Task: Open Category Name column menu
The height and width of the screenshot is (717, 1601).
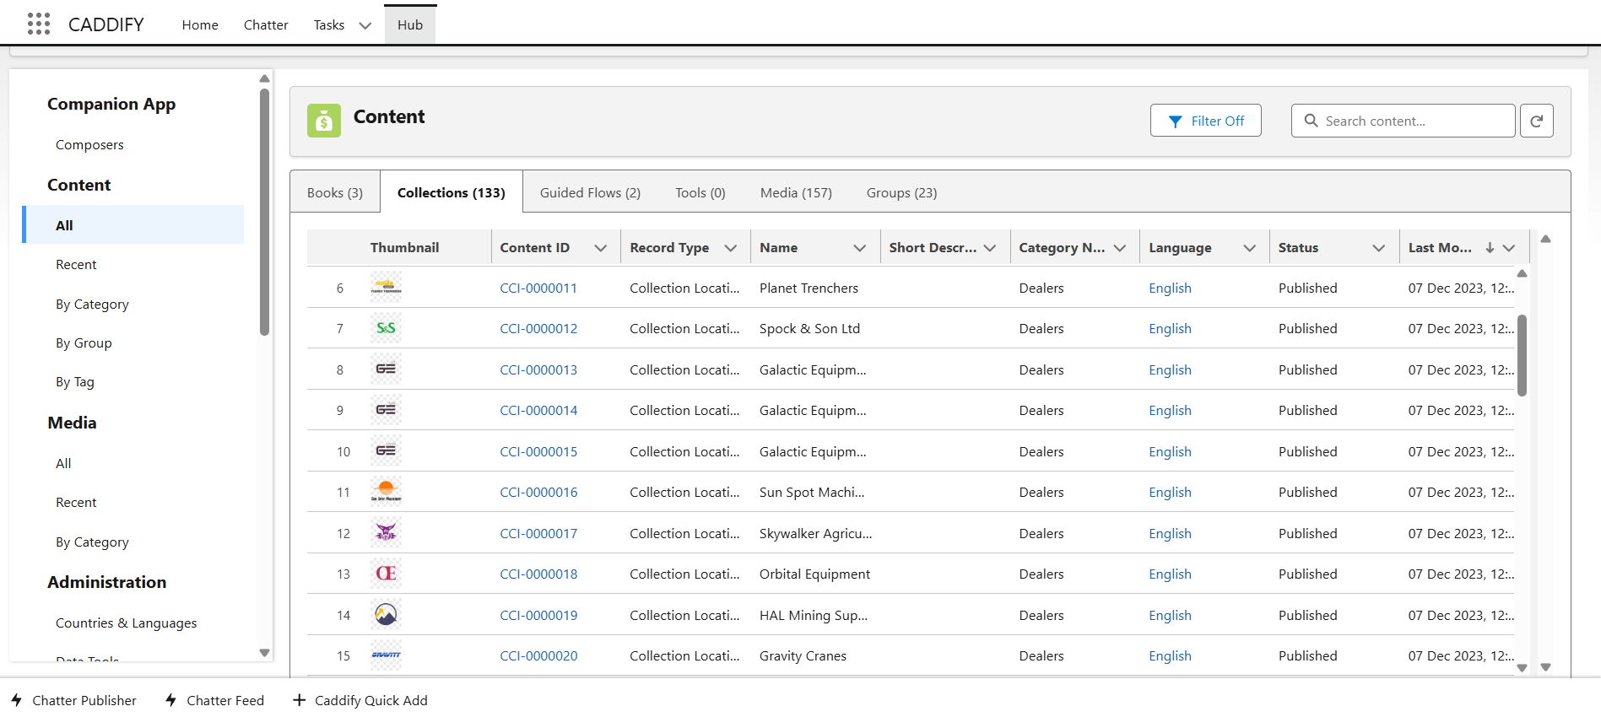Action: [1120, 248]
